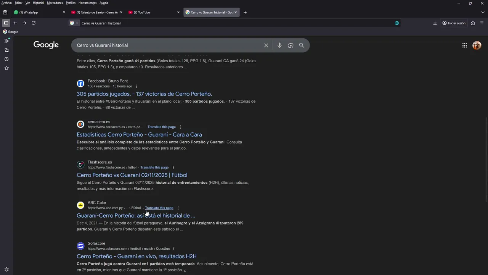Open the three-dot options for the Flashscore.es result
This screenshot has height=275, width=488.
click(x=173, y=167)
